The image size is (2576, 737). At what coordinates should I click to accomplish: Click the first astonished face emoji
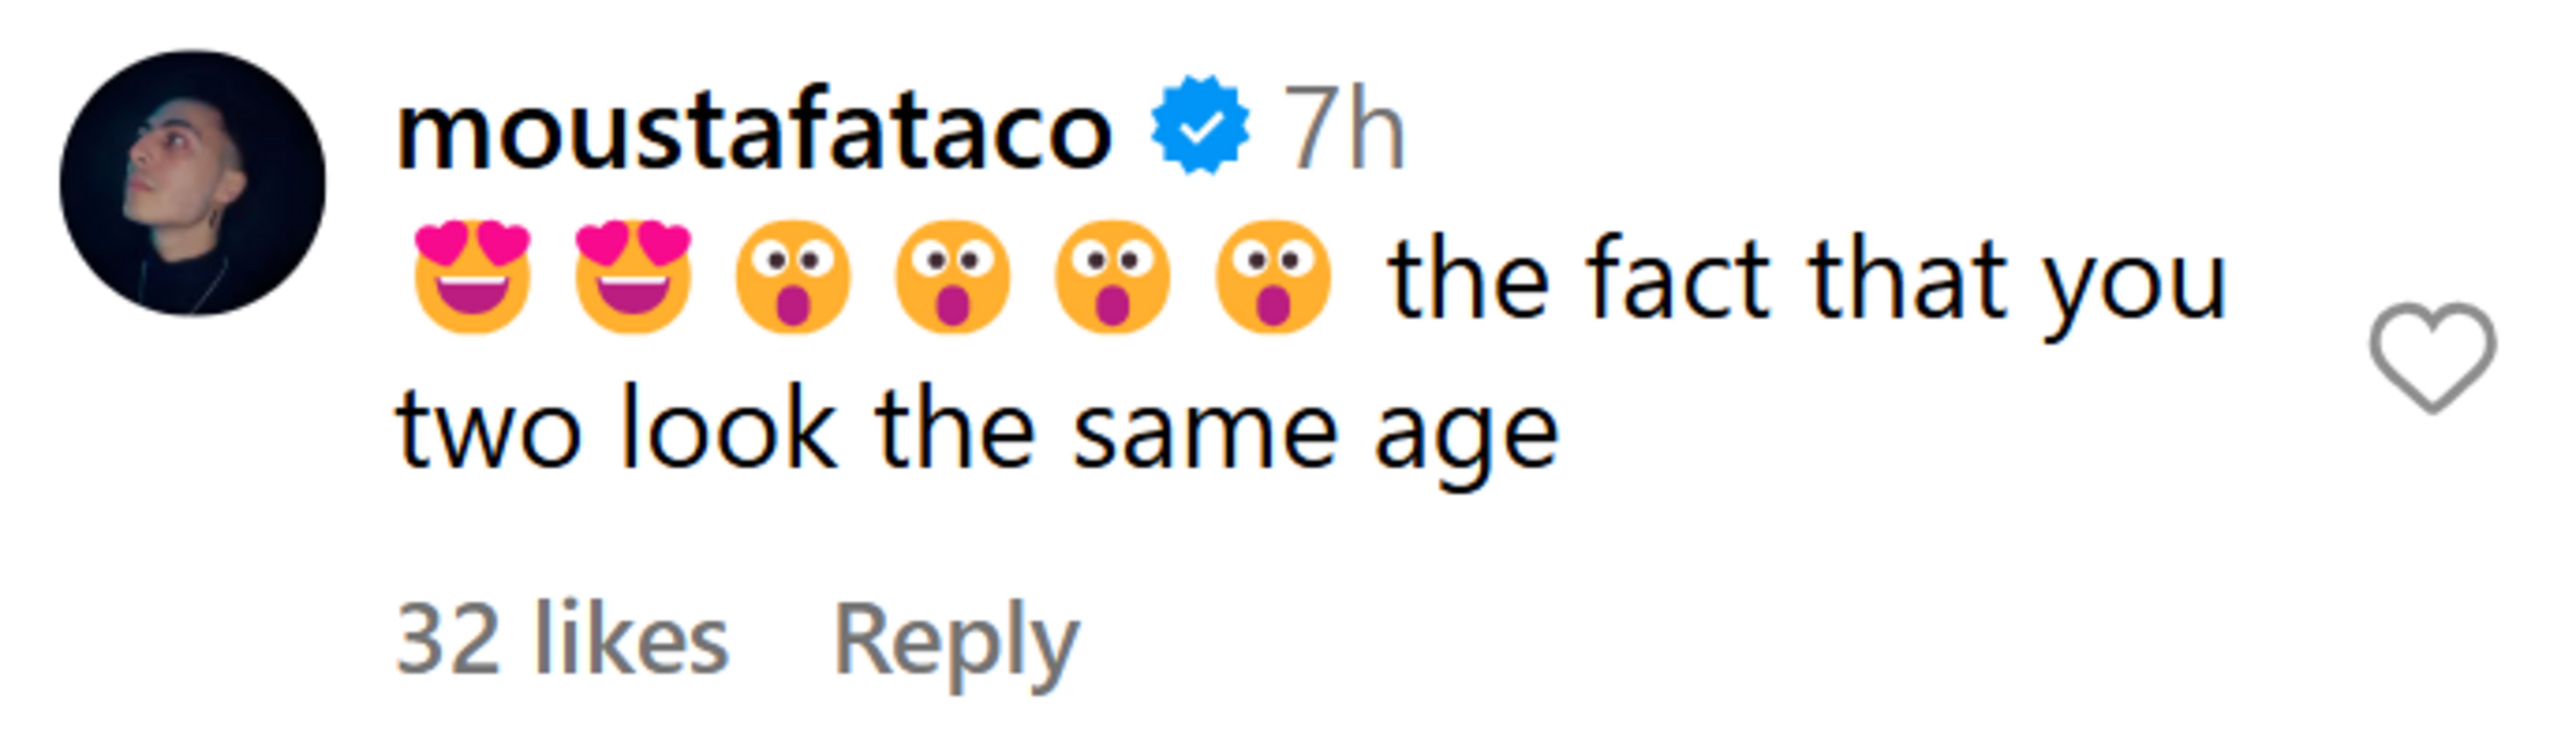[x=792, y=277]
